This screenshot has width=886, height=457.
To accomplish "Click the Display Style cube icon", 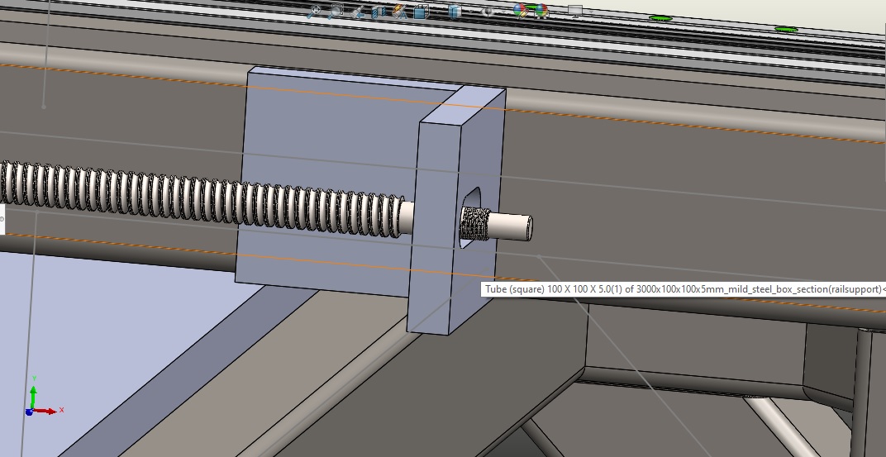I will 454,12.
